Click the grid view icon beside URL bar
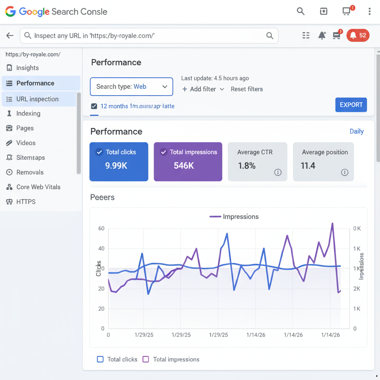Viewport: 380px width, 380px height. tap(306, 35)
